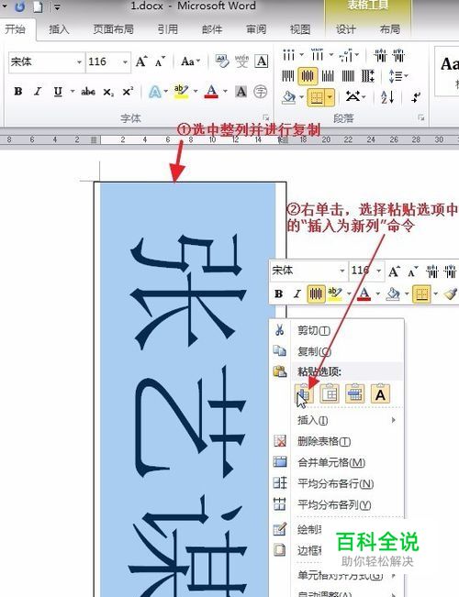This screenshot has height=597, width=459.
Task: Toggle Strikethrough (abc) formatting
Action: pos(88,92)
